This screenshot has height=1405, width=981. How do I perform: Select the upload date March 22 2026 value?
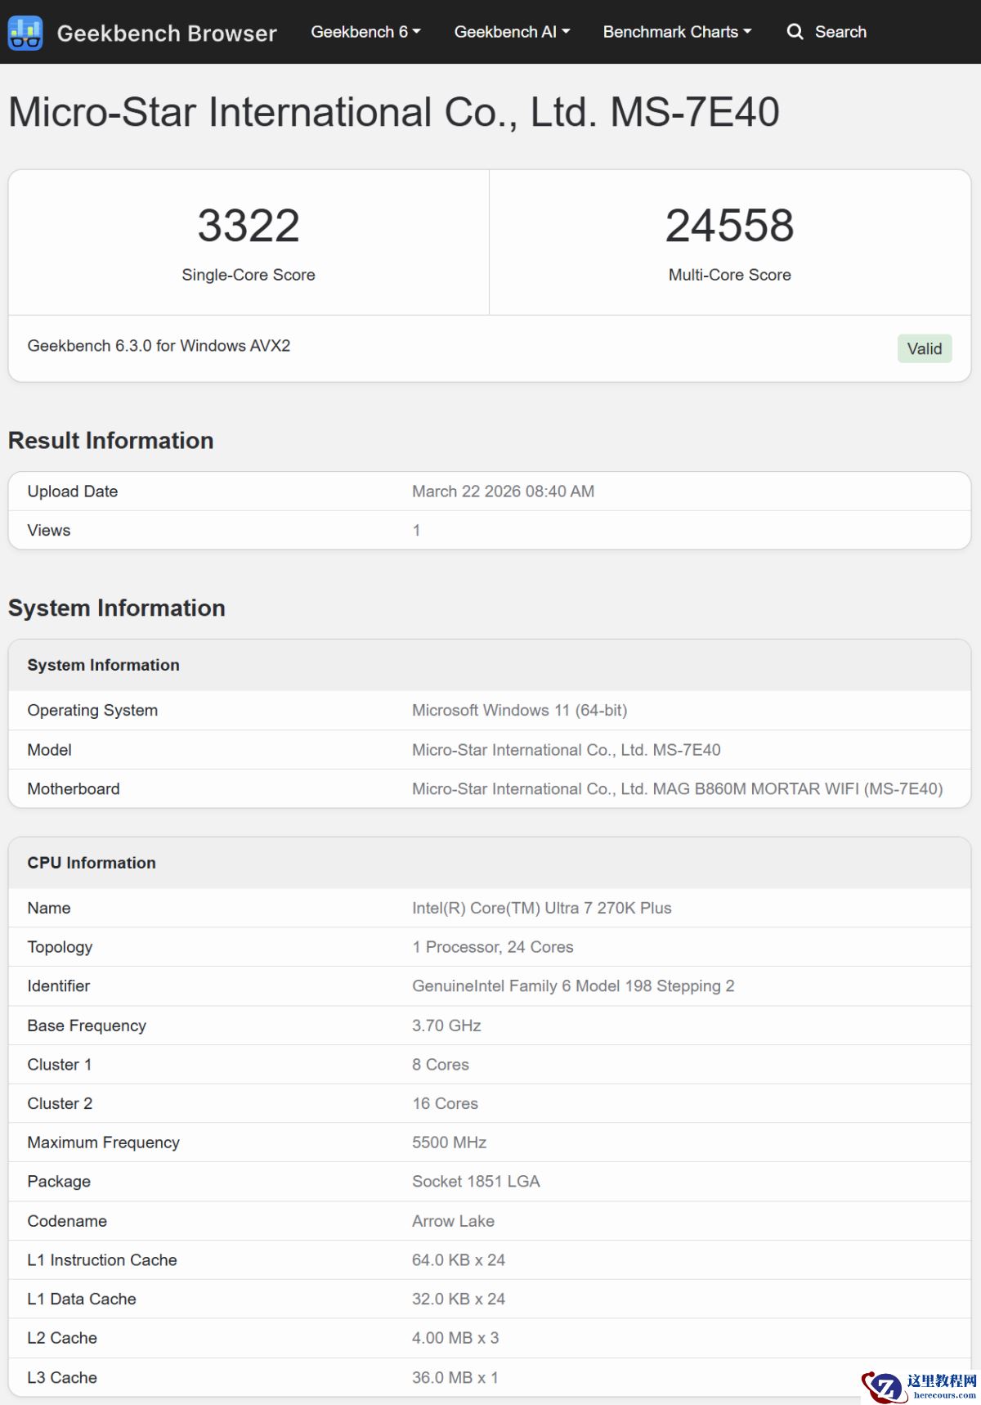click(x=503, y=492)
